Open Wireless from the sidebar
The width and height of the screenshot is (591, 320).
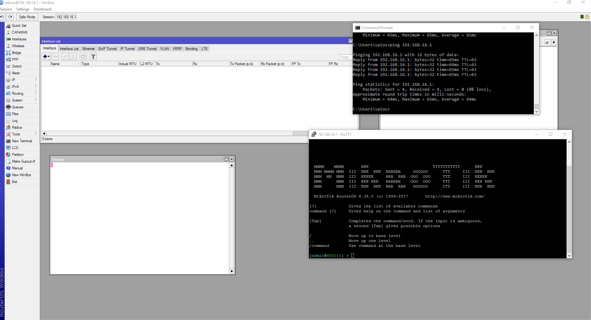point(22,46)
